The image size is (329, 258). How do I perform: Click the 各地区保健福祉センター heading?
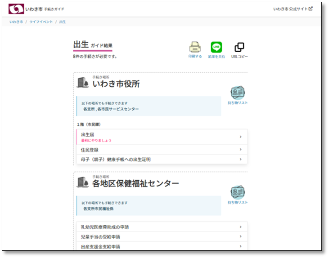click(x=135, y=183)
